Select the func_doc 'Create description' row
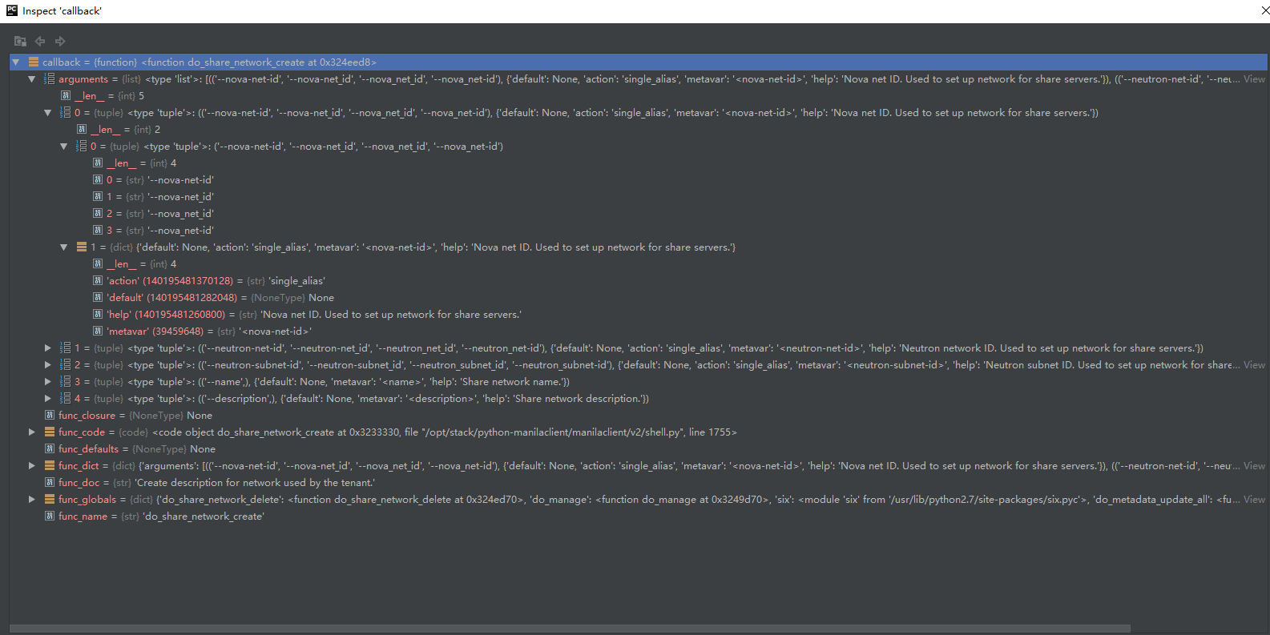 pyautogui.click(x=639, y=482)
